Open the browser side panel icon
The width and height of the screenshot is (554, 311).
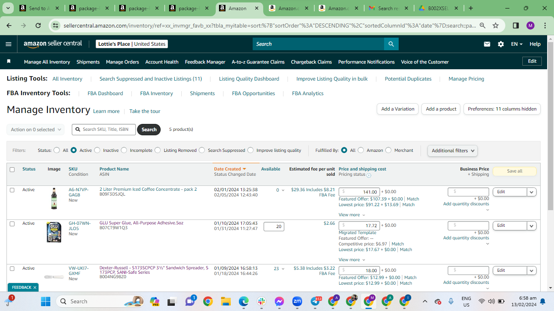click(x=516, y=26)
